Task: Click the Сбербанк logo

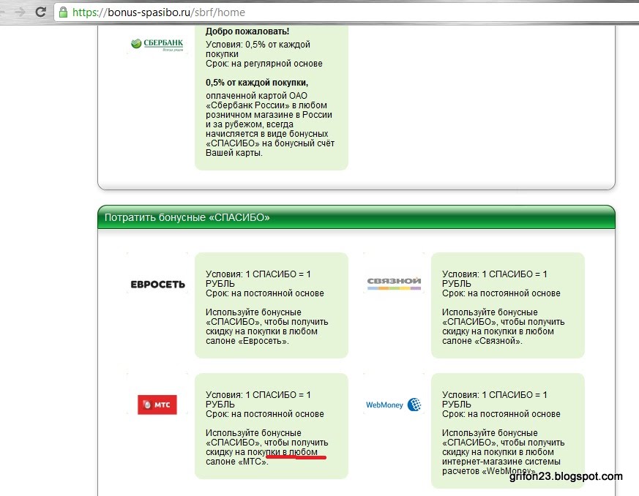Action: pos(157,44)
